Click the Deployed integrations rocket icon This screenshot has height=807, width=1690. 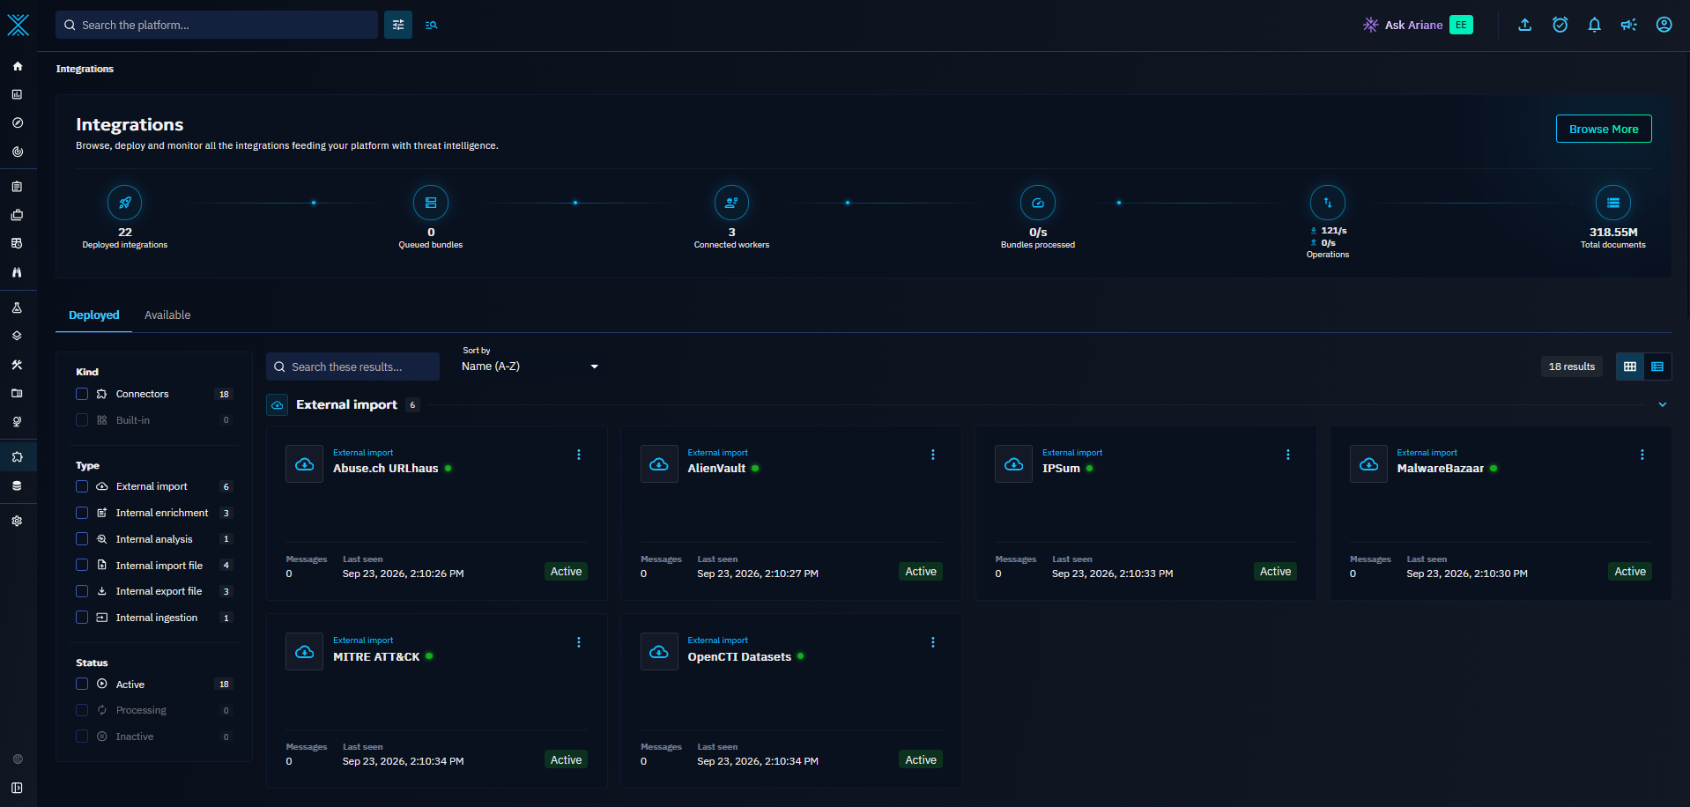coord(125,203)
